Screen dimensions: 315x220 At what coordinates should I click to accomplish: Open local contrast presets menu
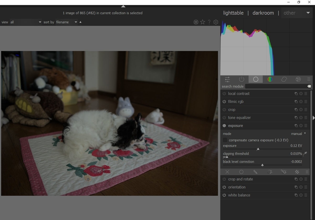[306, 94]
